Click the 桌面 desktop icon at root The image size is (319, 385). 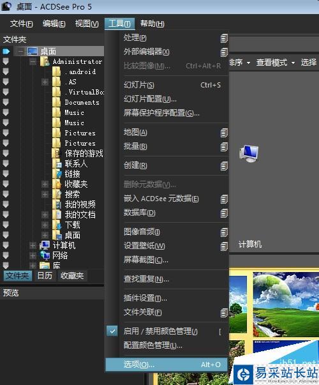coord(33,51)
